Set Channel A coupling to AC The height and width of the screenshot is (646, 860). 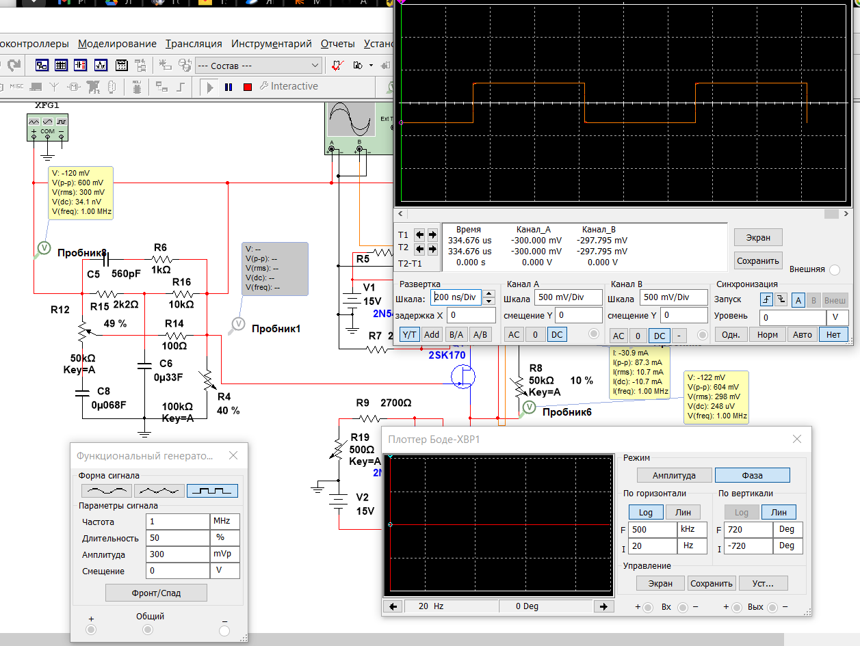point(514,335)
